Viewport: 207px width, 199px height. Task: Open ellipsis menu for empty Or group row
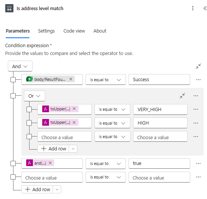point(196,137)
